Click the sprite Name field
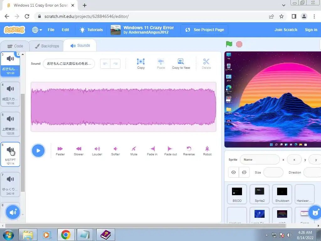321x241 pixels. [260, 160]
